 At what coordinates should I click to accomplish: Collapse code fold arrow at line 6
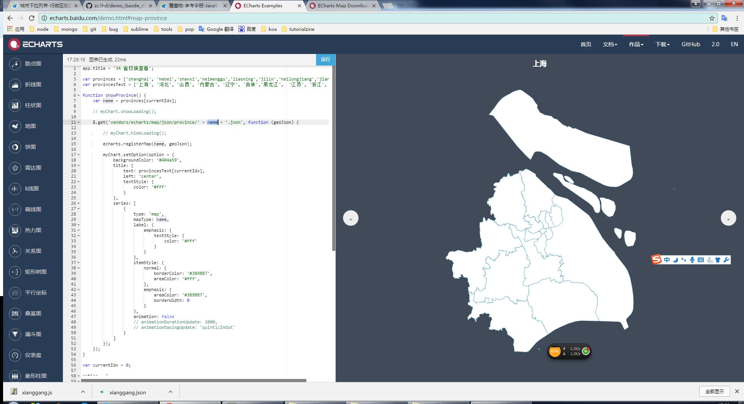pyautogui.click(x=79, y=95)
